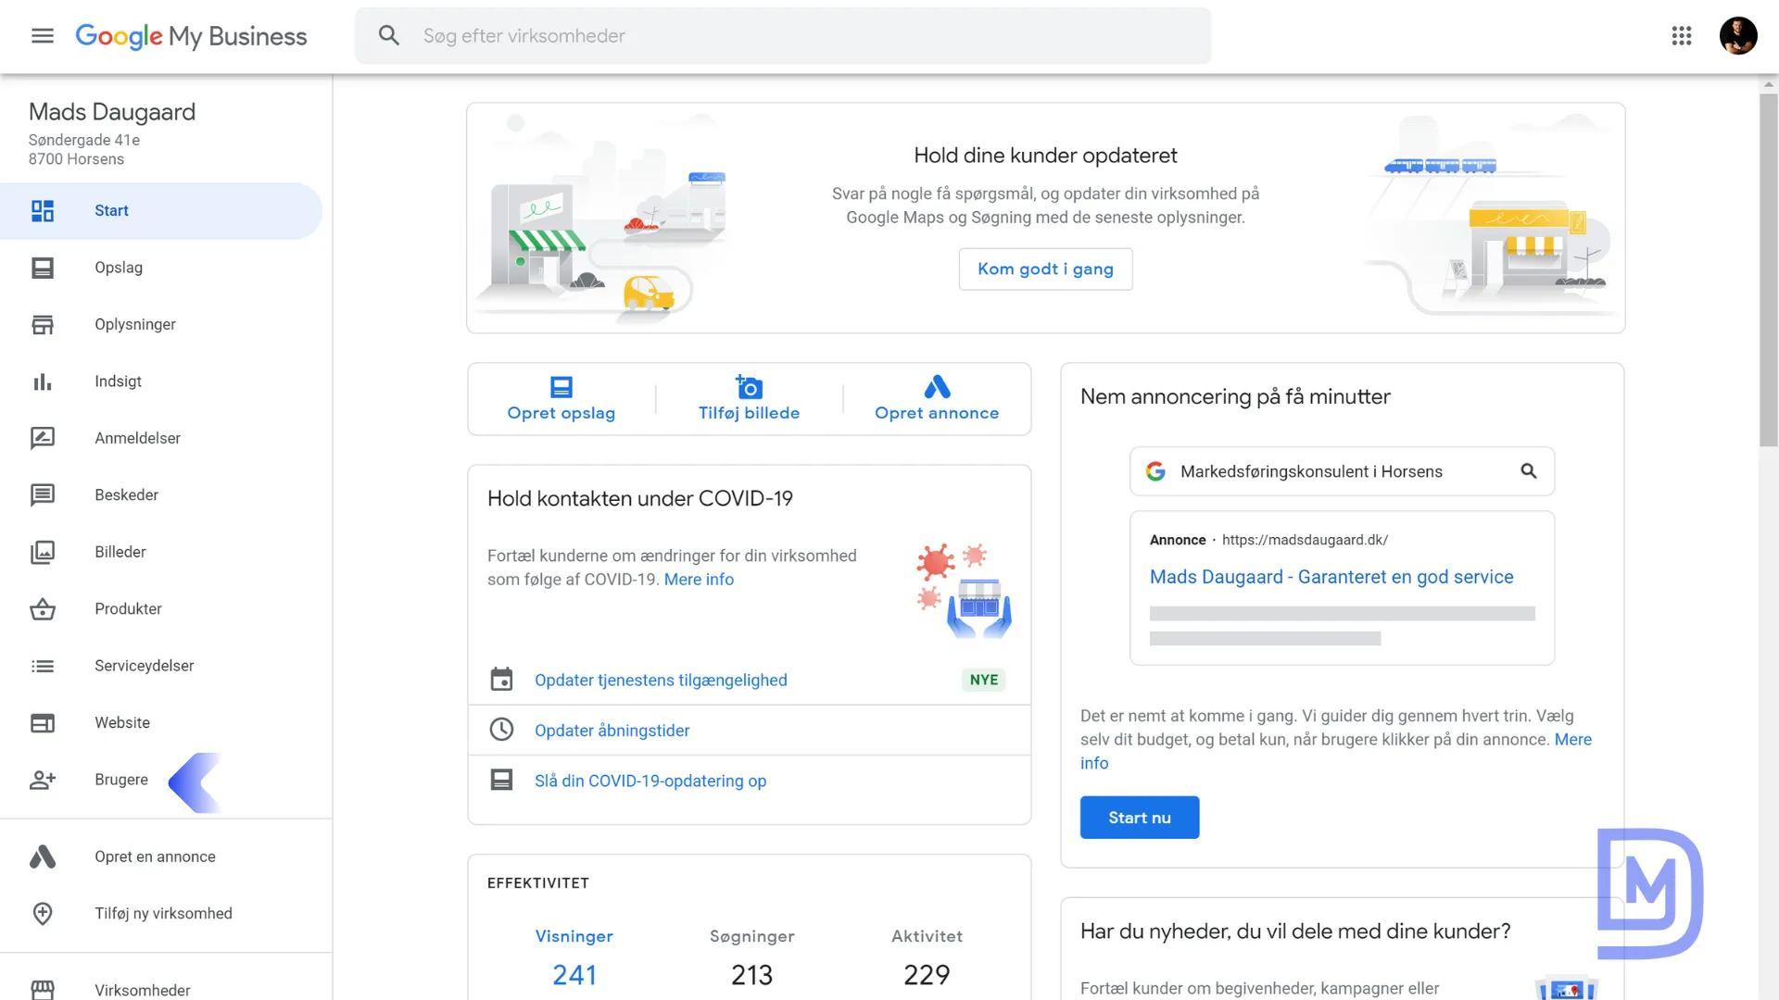Viewport: 1779px width, 1000px height.
Task: Select Start in the sidebar
Action: click(161, 211)
